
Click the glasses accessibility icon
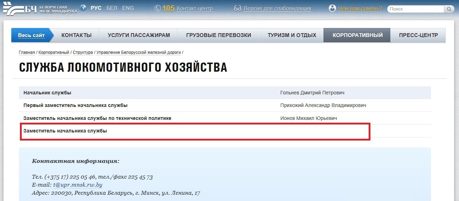(238, 8)
